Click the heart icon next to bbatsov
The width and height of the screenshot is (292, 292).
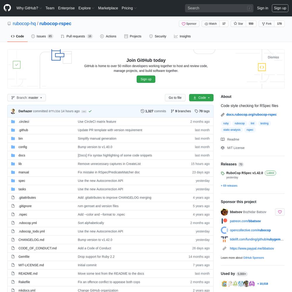pos(280,212)
